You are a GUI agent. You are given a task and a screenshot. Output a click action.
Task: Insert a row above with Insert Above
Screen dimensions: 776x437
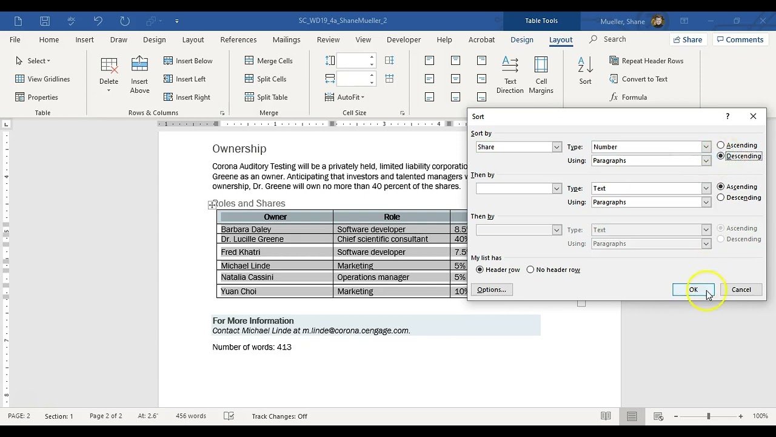point(139,75)
